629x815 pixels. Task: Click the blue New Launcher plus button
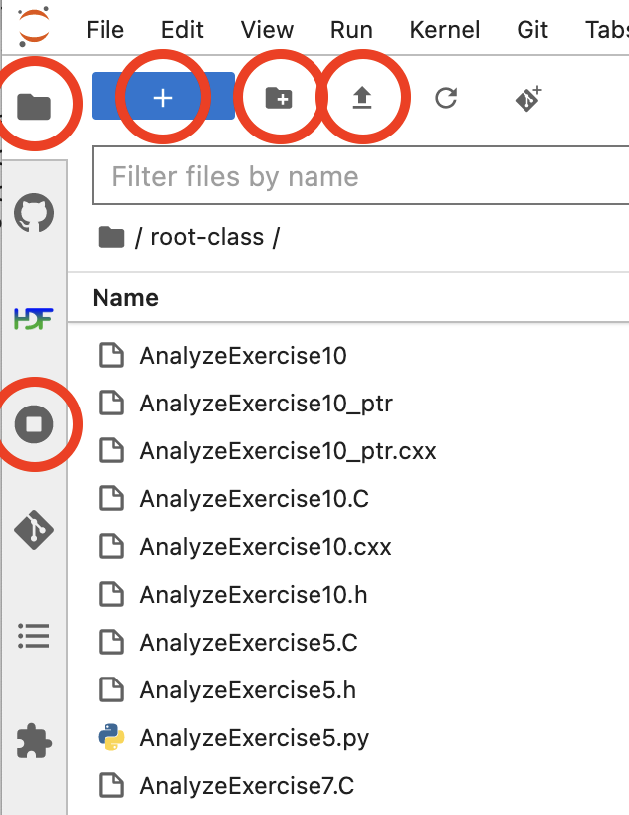click(x=163, y=97)
